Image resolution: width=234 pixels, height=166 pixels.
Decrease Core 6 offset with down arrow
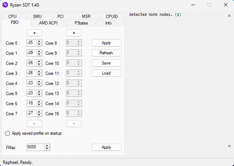click(39, 105)
